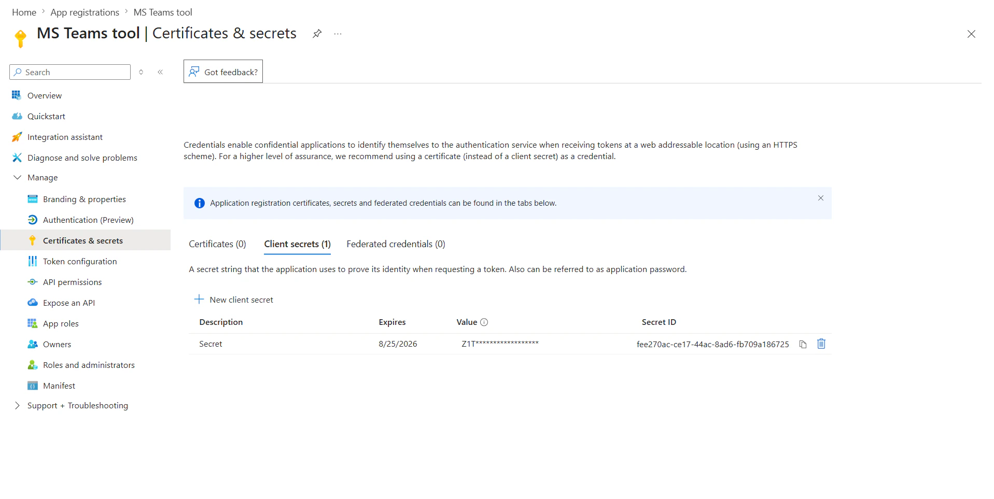Screen dimensions: 994x499
Task: Open the Expose an API section
Action: click(x=68, y=303)
